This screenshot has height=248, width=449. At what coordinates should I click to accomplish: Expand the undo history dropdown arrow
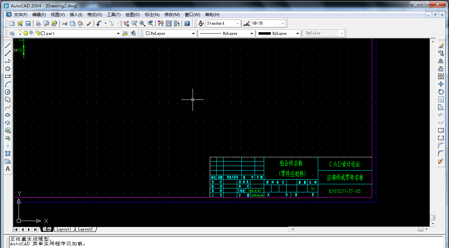click(106, 23)
